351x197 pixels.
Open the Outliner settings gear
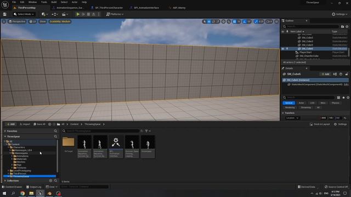tap(347, 27)
